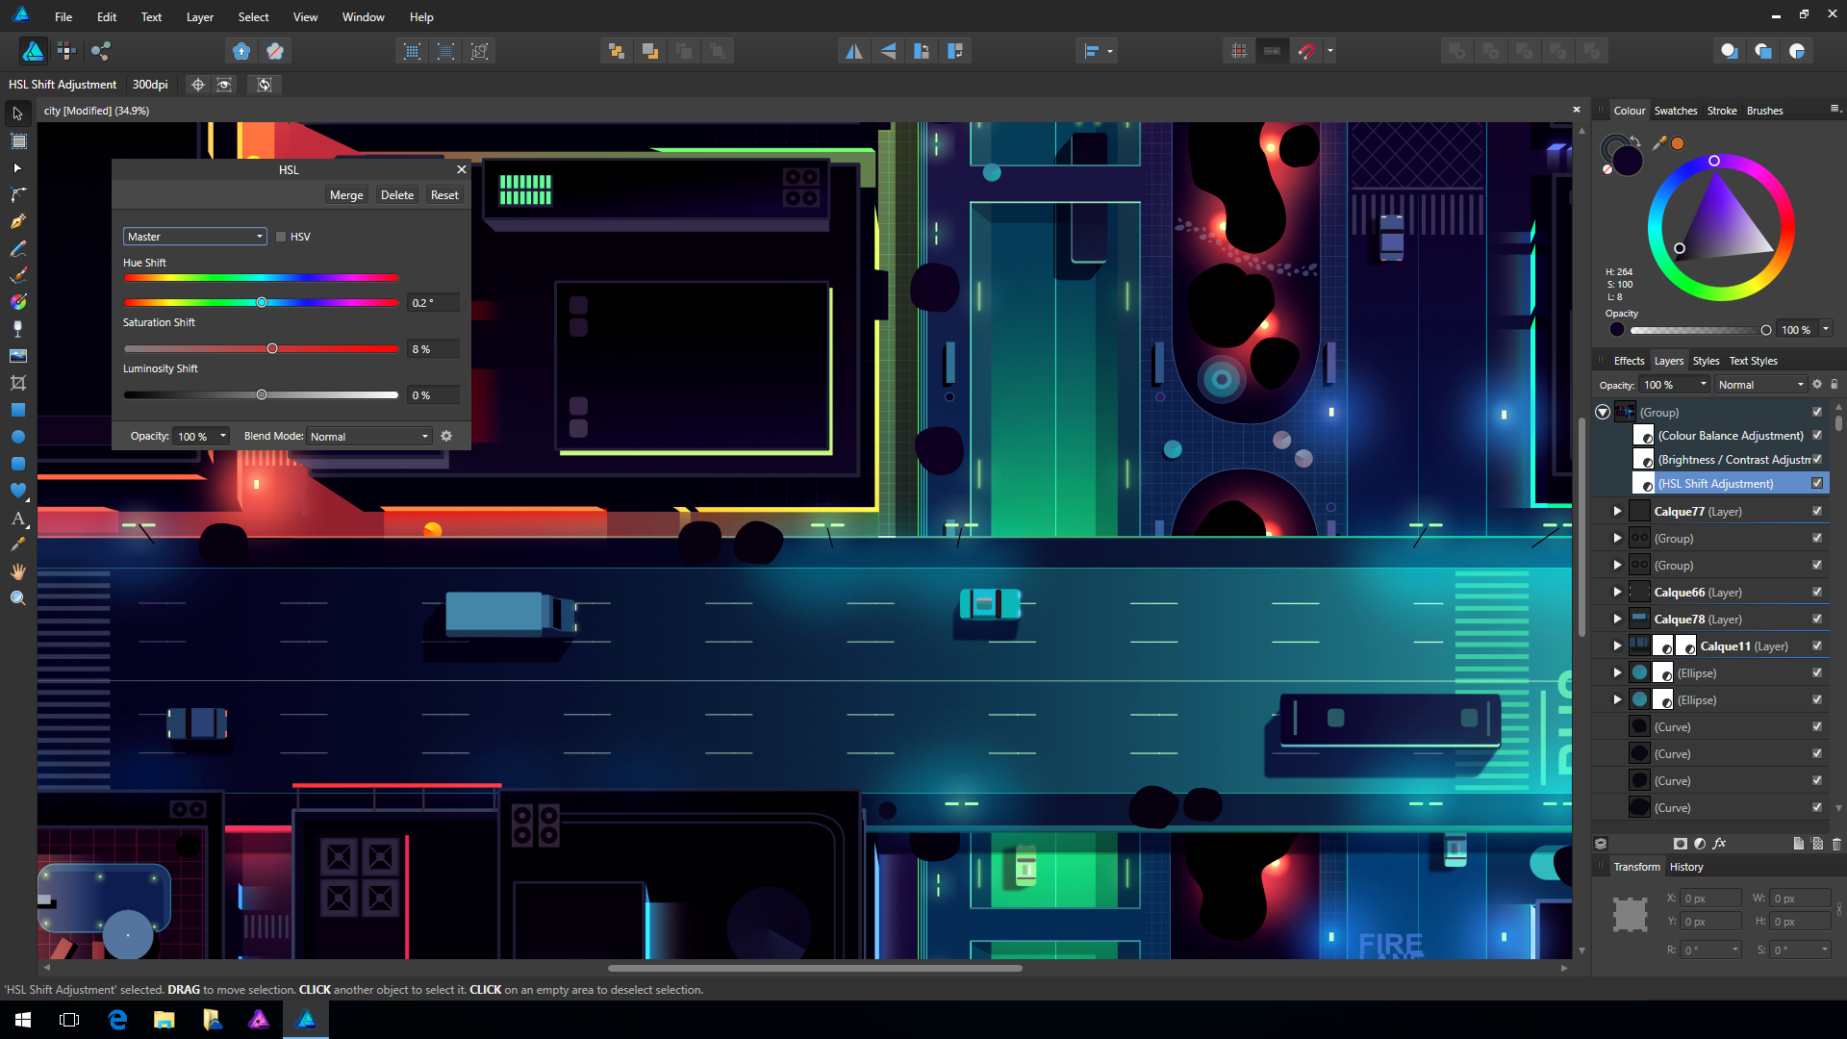Image resolution: width=1847 pixels, height=1039 pixels.
Task: Open the HSL dialog settings gear
Action: point(446,436)
